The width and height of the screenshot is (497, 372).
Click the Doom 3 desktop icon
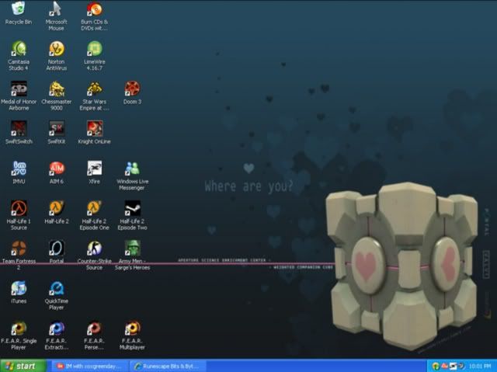132,89
